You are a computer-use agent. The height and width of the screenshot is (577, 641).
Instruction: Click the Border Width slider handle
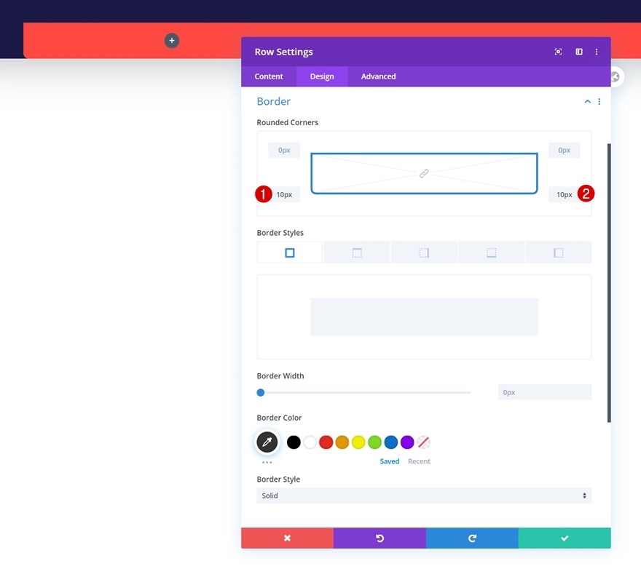[x=261, y=392]
